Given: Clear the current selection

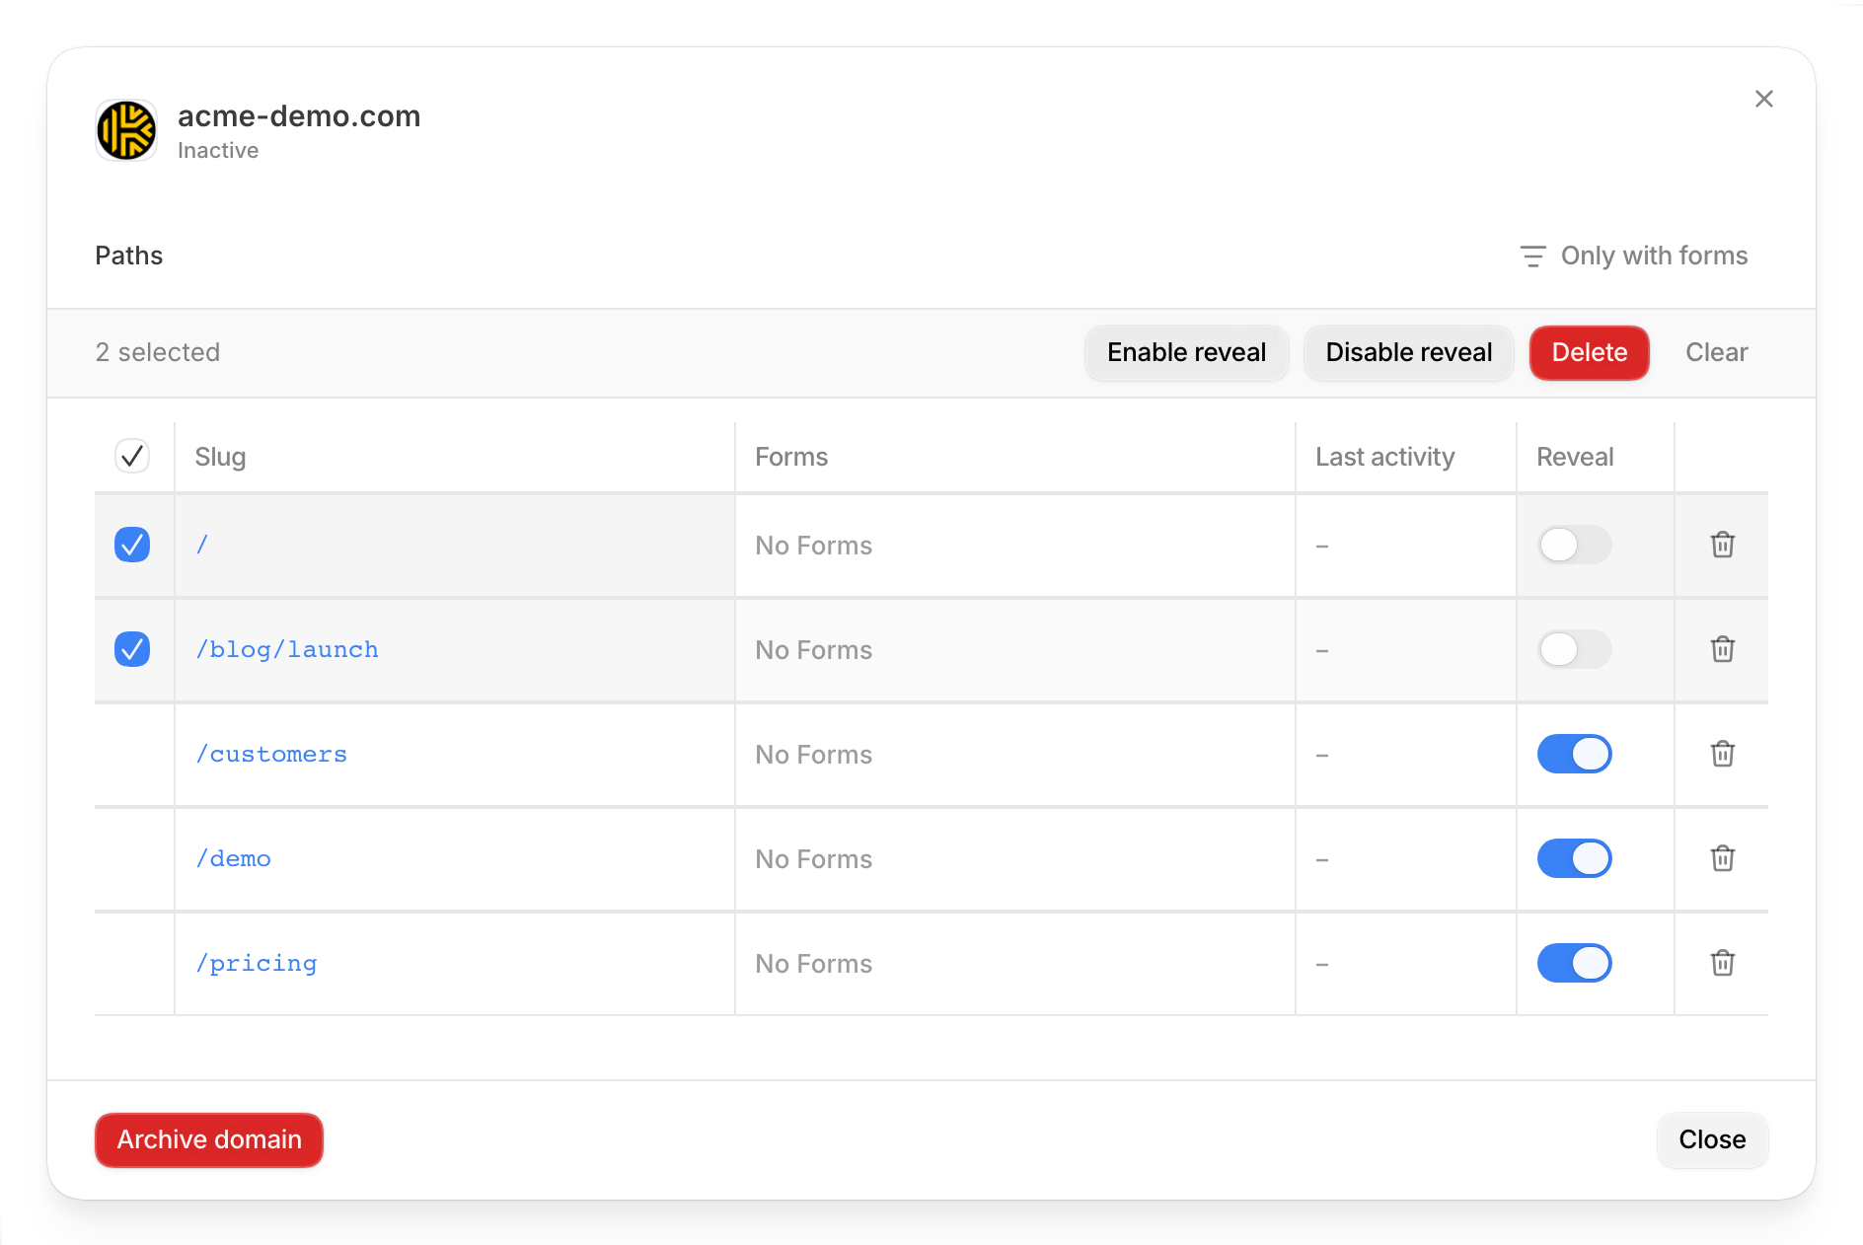Looking at the screenshot, I should pyautogui.click(x=1716, y=352).
